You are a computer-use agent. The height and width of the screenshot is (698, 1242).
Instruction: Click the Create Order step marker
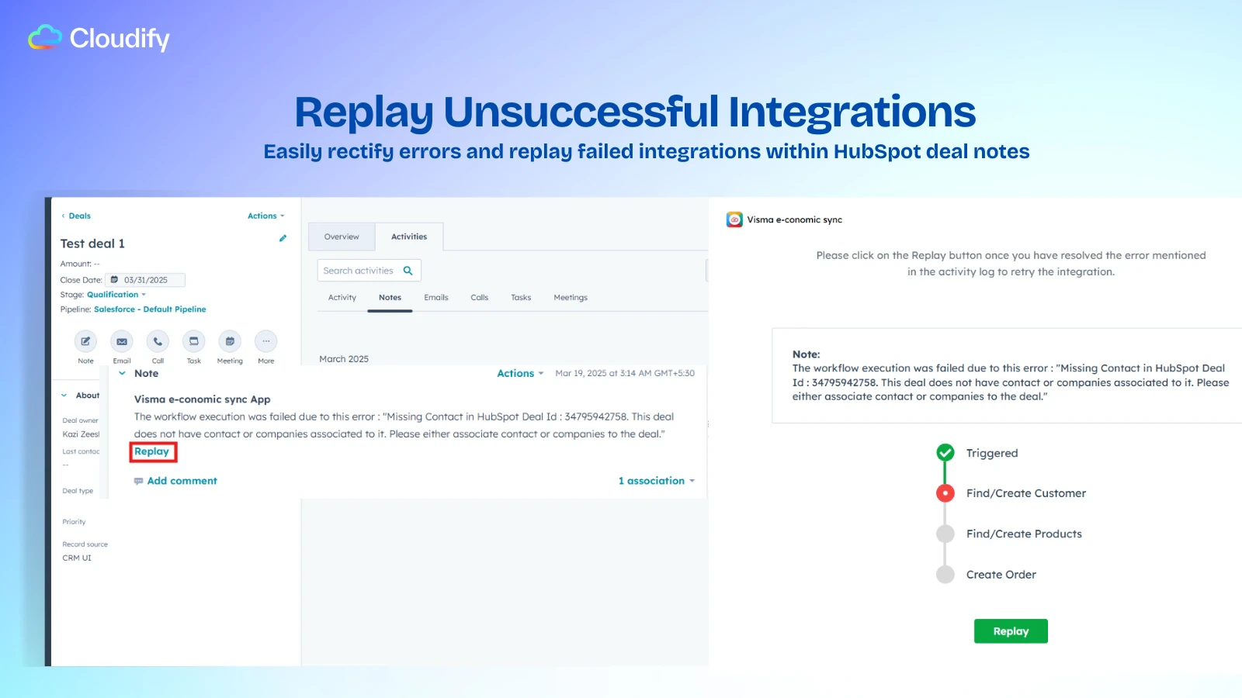coord(945,575)
